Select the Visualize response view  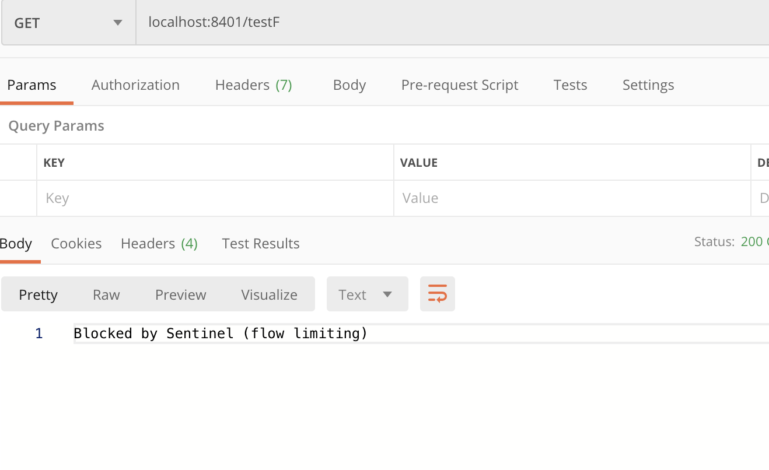tap(269, 294)
